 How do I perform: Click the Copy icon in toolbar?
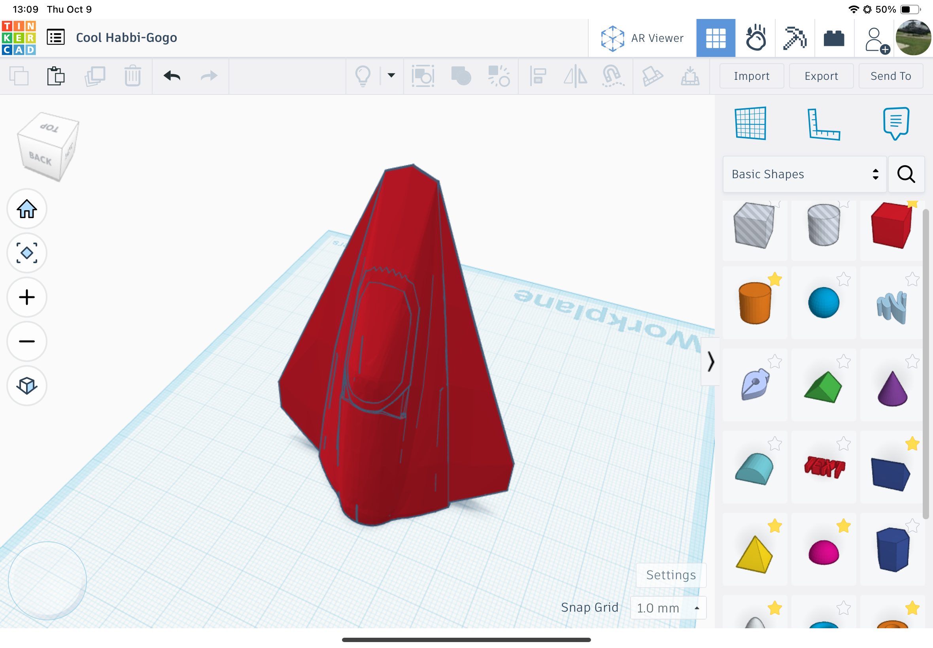(x=19, y=76)
